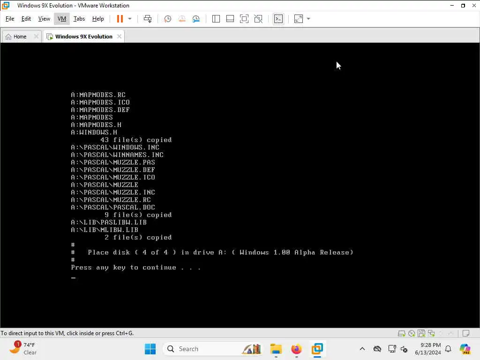Click the '2 file(s) copied' line
The image size is (480, 360).
click(x=138, y=237)
